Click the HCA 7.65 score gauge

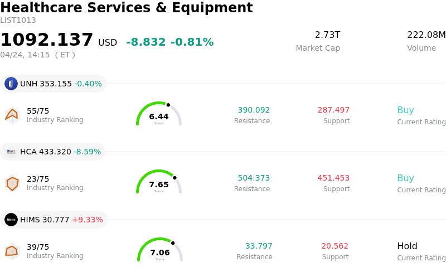point(159,183)
